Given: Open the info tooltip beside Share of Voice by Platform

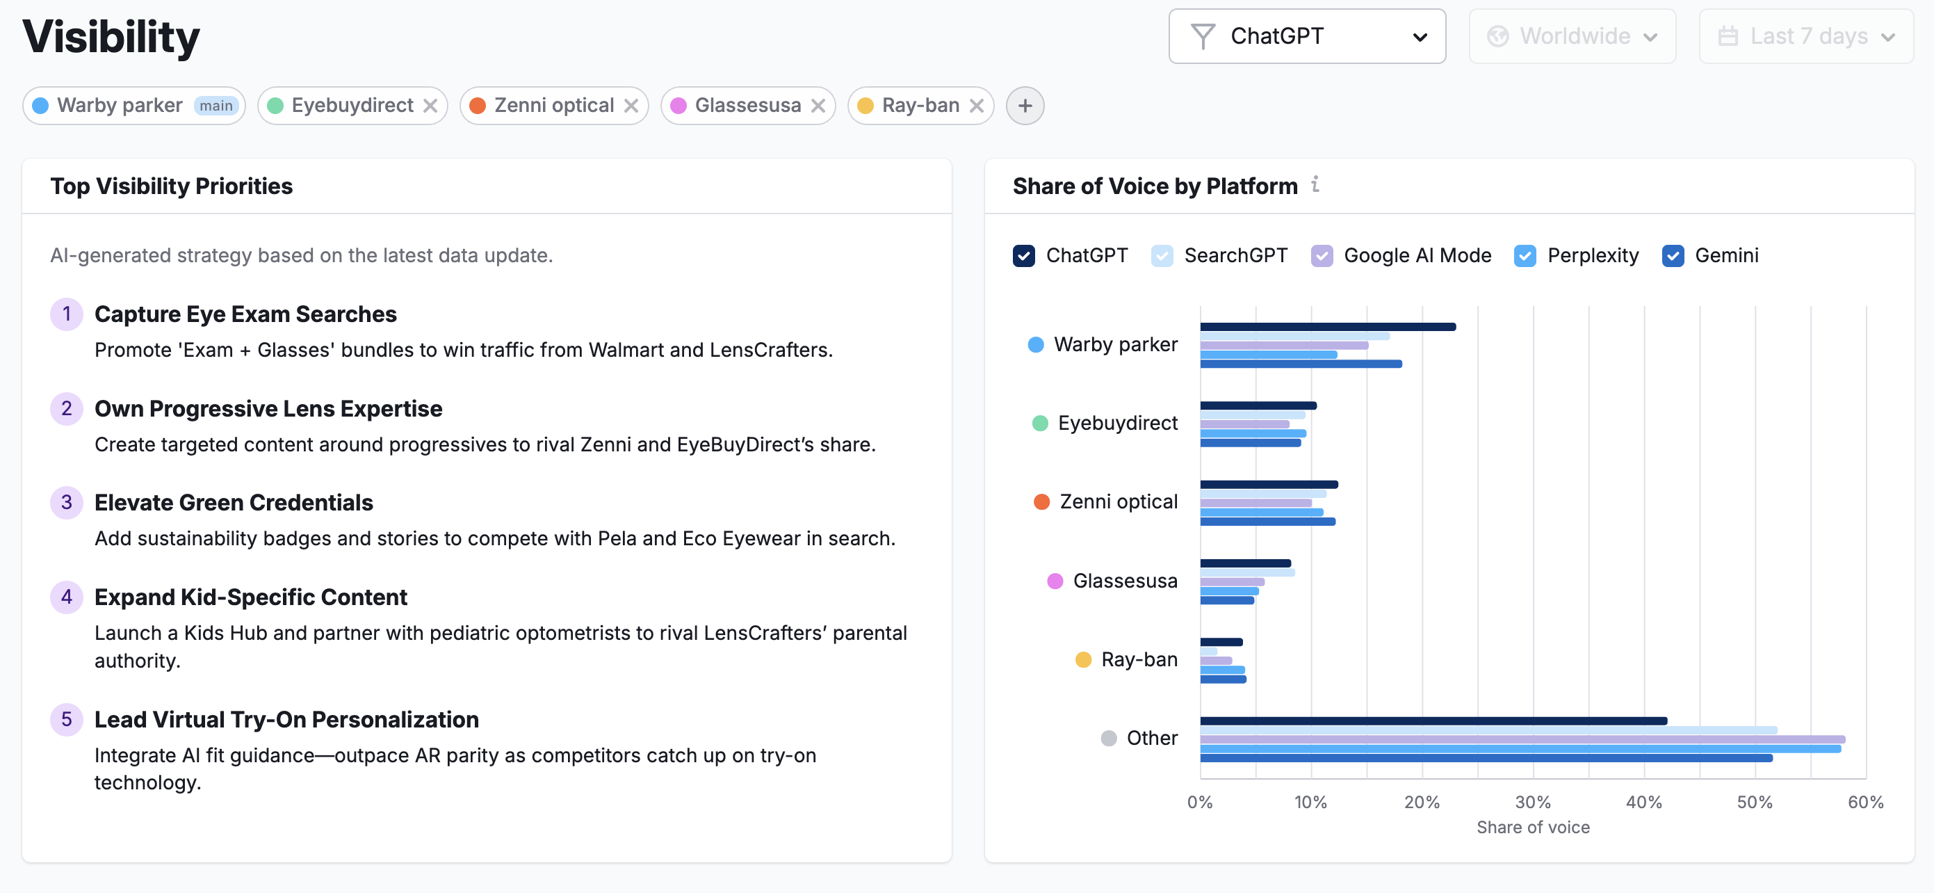Looking at the screenshot, I should point(1317,186).
